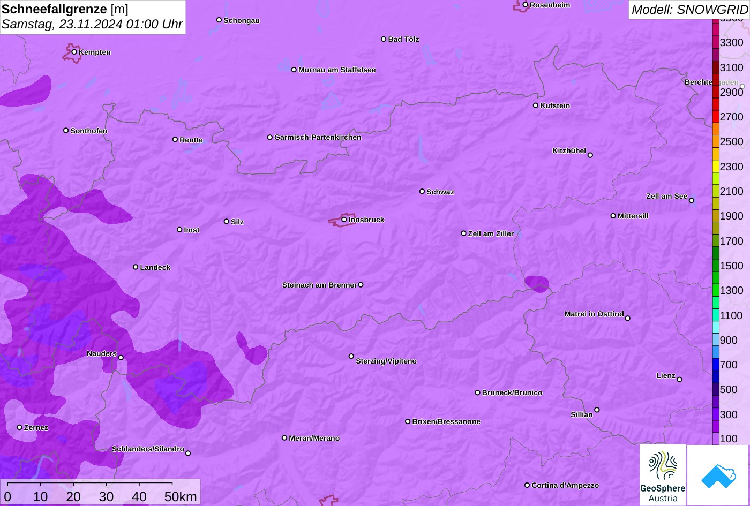Click the legend value 1900
The image size is (750, 506).
tap(732, 216)
